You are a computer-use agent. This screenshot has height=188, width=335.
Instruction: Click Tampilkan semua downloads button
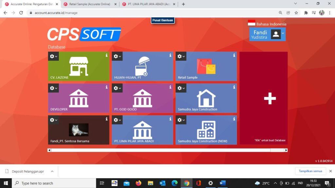[310, 171]
